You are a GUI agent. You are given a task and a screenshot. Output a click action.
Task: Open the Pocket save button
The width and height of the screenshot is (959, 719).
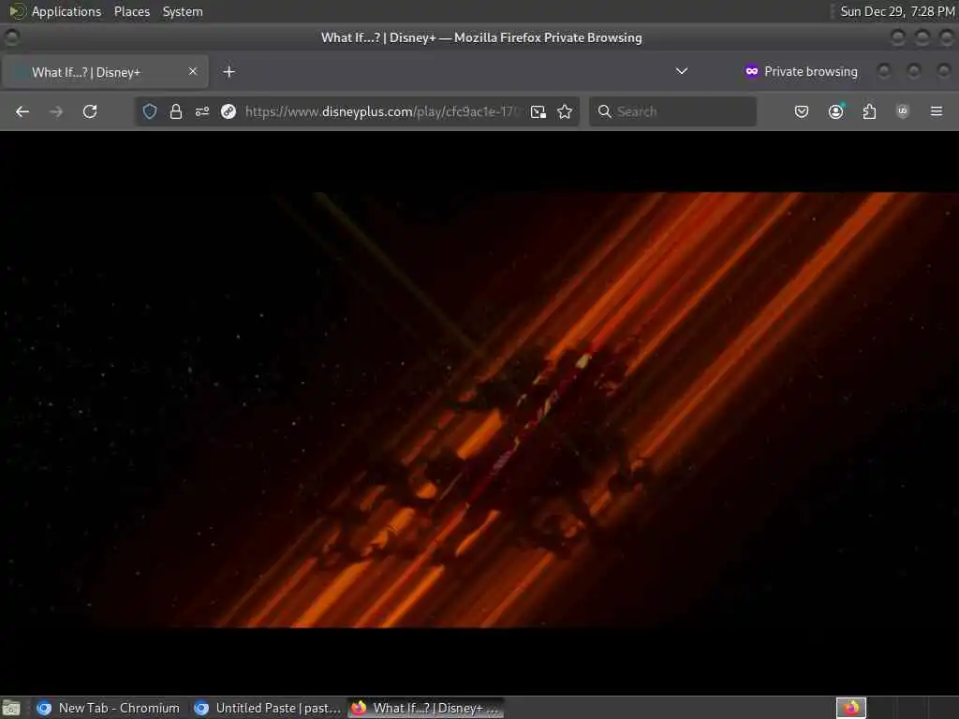[802, 111]
